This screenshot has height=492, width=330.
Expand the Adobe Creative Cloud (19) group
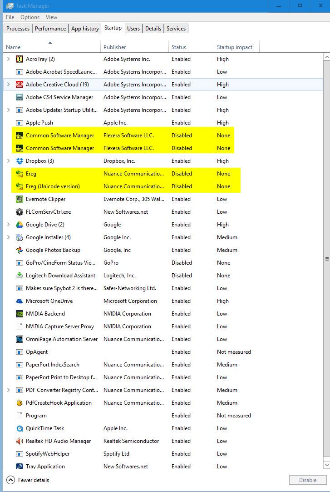point(9,85)
